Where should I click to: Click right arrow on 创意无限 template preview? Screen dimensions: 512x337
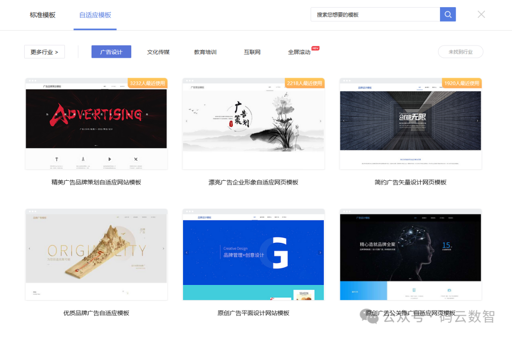pos(477,121)
